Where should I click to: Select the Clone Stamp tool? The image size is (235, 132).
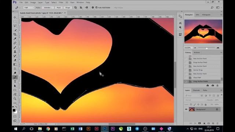(x=15, y=52)
